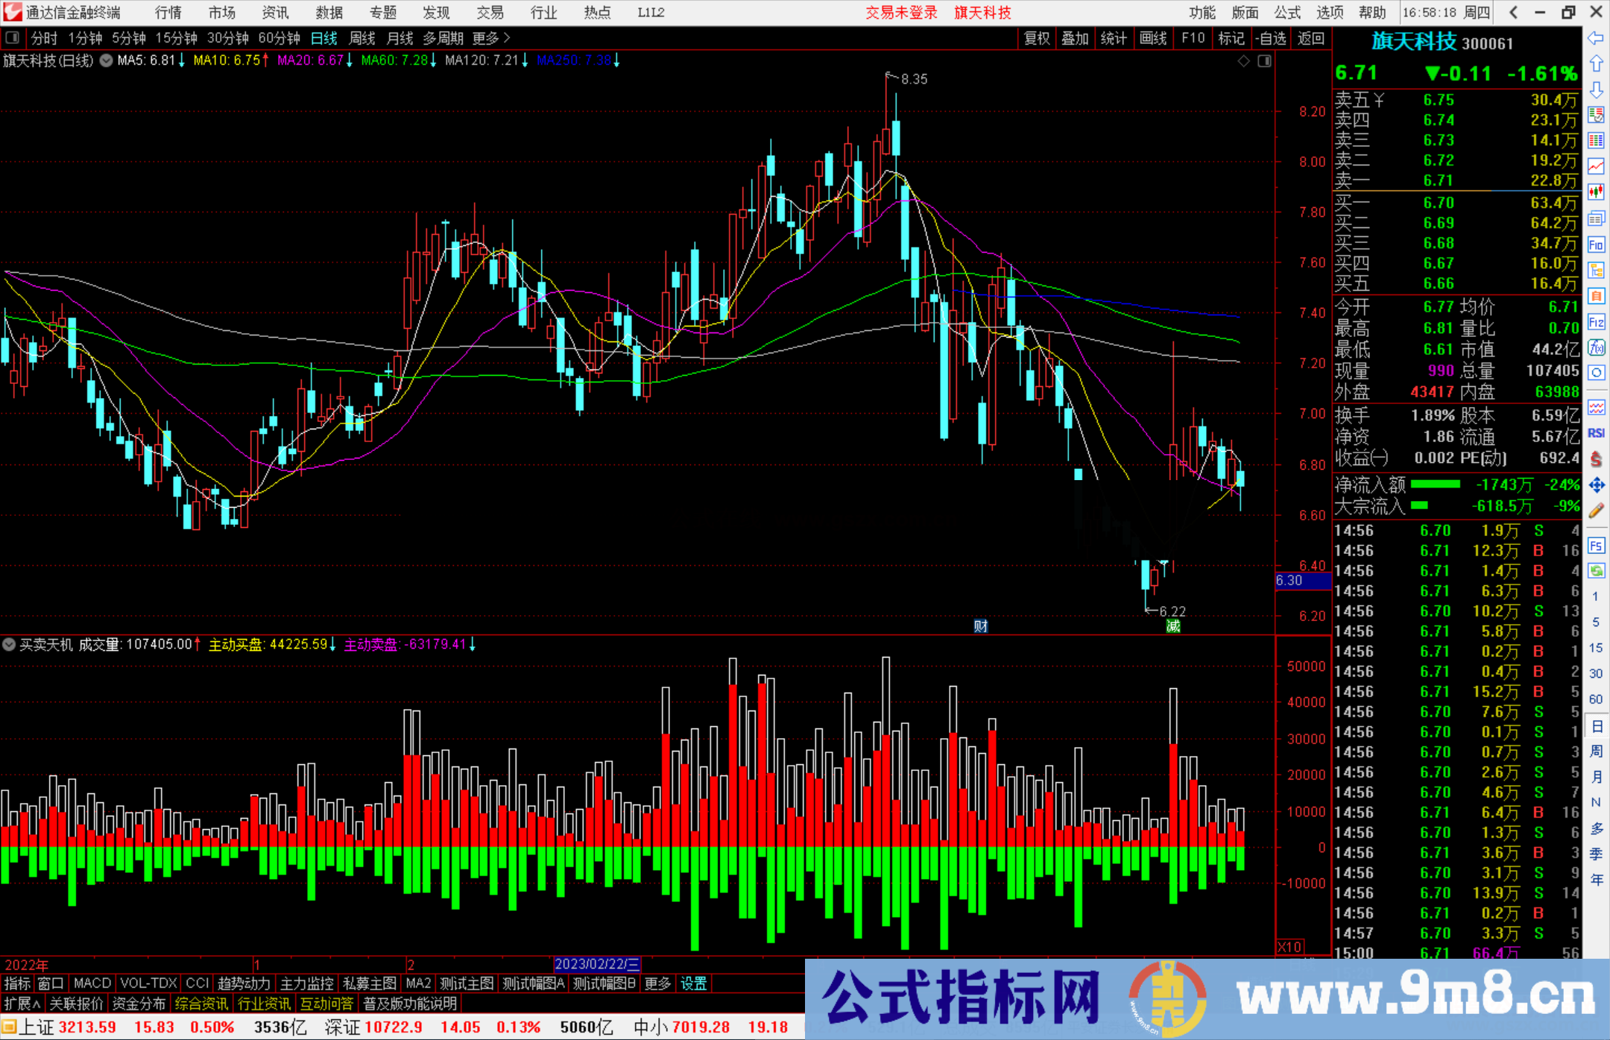The height and width of the screenshot is (1040, 1610).
Task: Click the 复权 button
Action: click(x=1036, y=38)
